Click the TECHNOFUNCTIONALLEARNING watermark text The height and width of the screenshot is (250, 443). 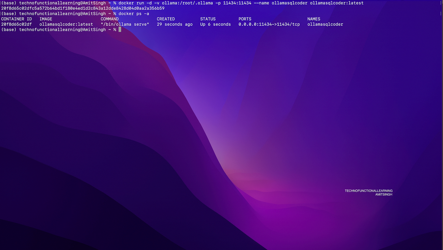[x=369, y=191]
